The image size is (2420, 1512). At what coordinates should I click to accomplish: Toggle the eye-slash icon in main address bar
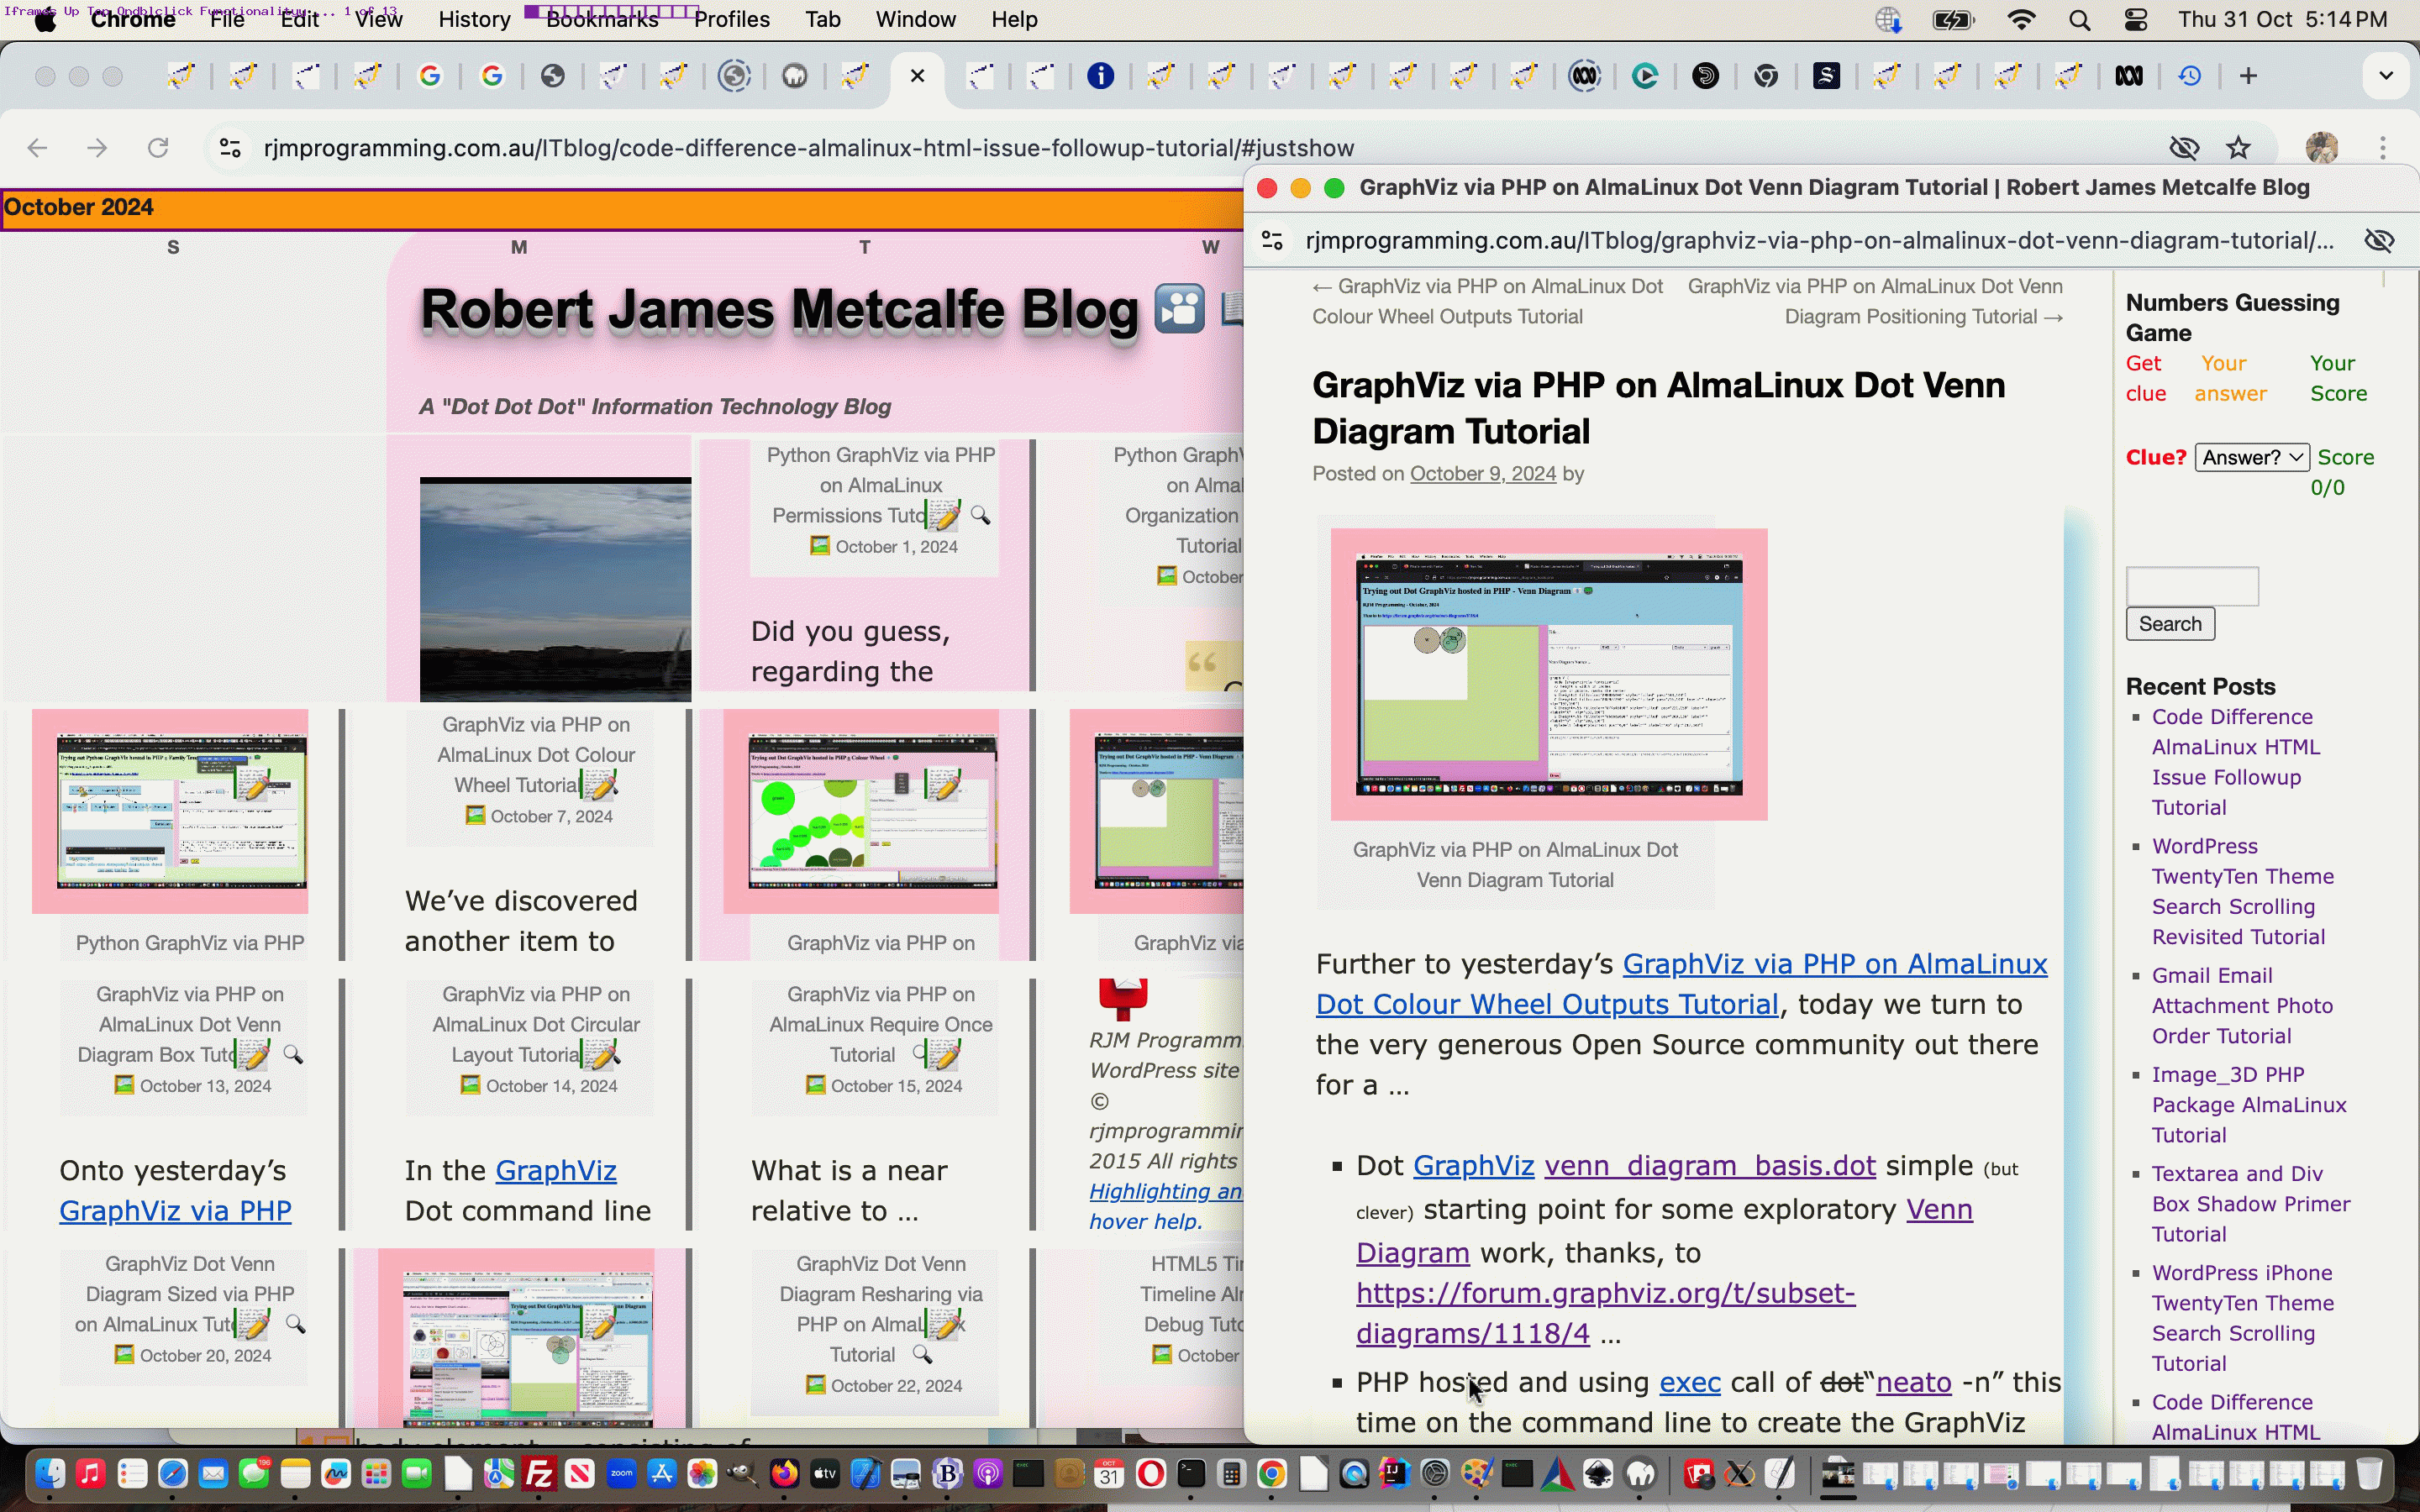point(2184,148)
